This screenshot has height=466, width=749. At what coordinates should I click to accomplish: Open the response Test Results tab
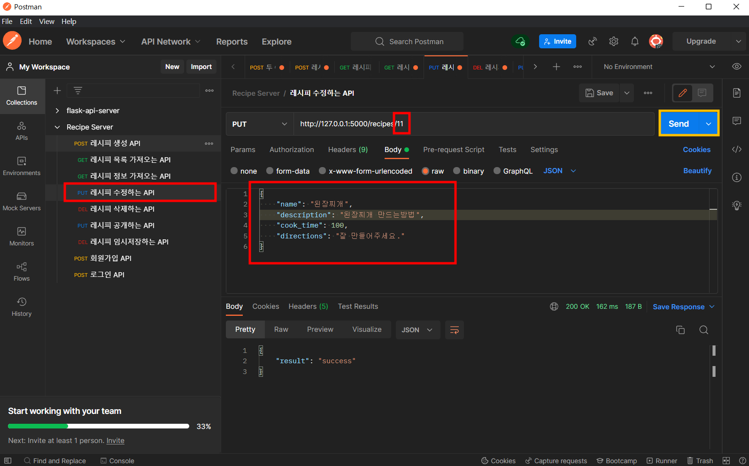358,306
